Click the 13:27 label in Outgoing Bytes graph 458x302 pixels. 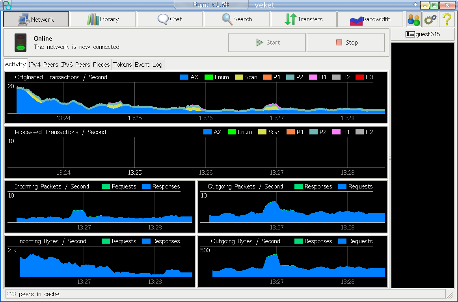point(277,282)
